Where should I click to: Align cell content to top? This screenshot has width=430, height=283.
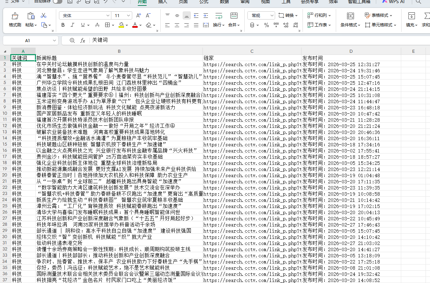167,15
